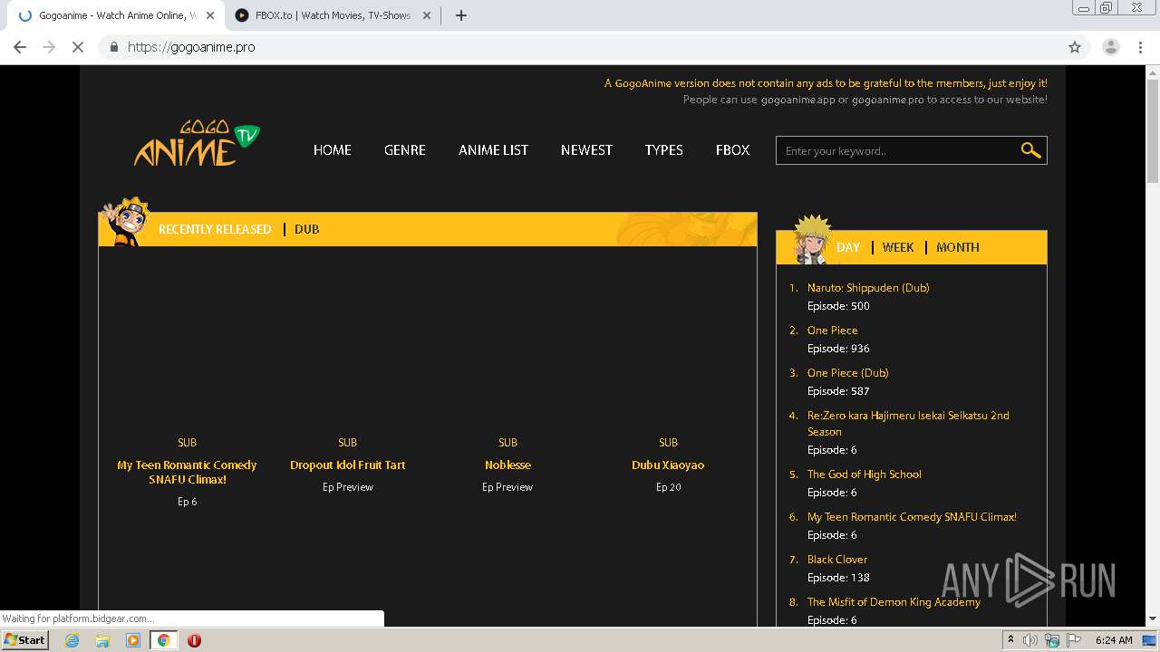This screenshot has width=1160, height=652.
Task: Open Re:Zero kara Hajimeru Isekai Seikatsu entry
Action: point(908,423)
